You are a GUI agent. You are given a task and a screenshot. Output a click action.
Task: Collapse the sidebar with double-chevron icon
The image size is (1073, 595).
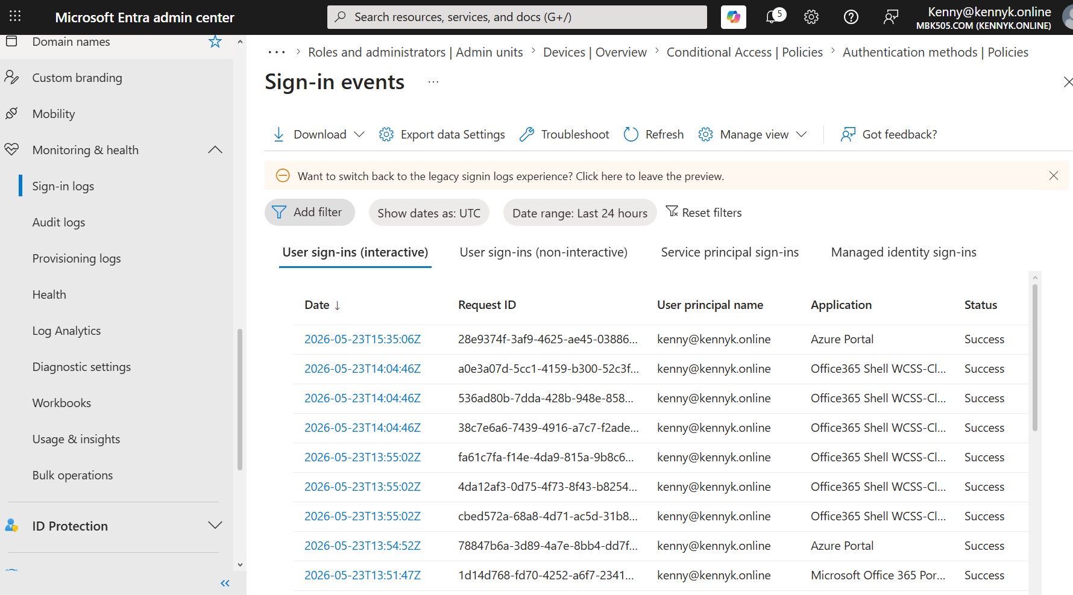click(x=225, y=583)
